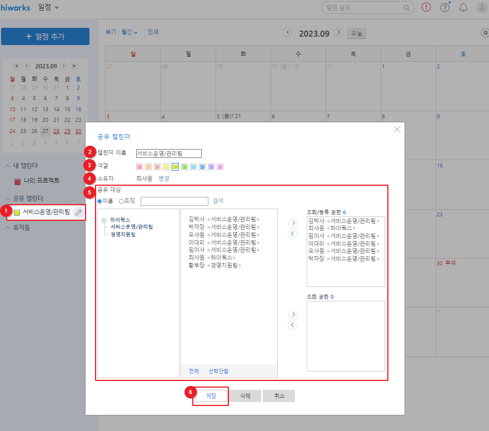Remove user from 조회/등록 권한 list
Image resolution: width=489 pixels, height=431 pixels.
[292, 234]
